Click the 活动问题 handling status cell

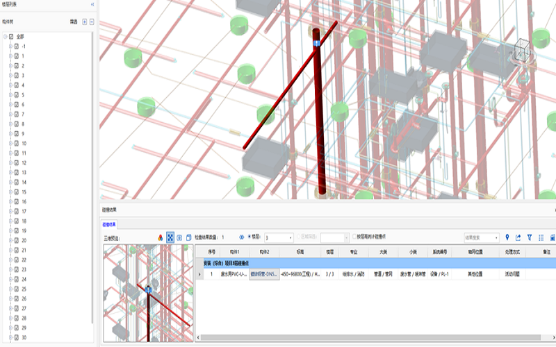512,274
